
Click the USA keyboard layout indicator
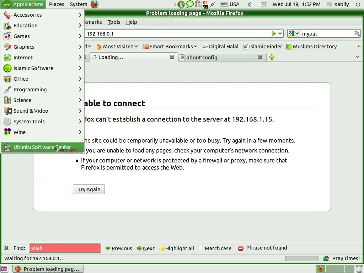(x=230, y=4)
